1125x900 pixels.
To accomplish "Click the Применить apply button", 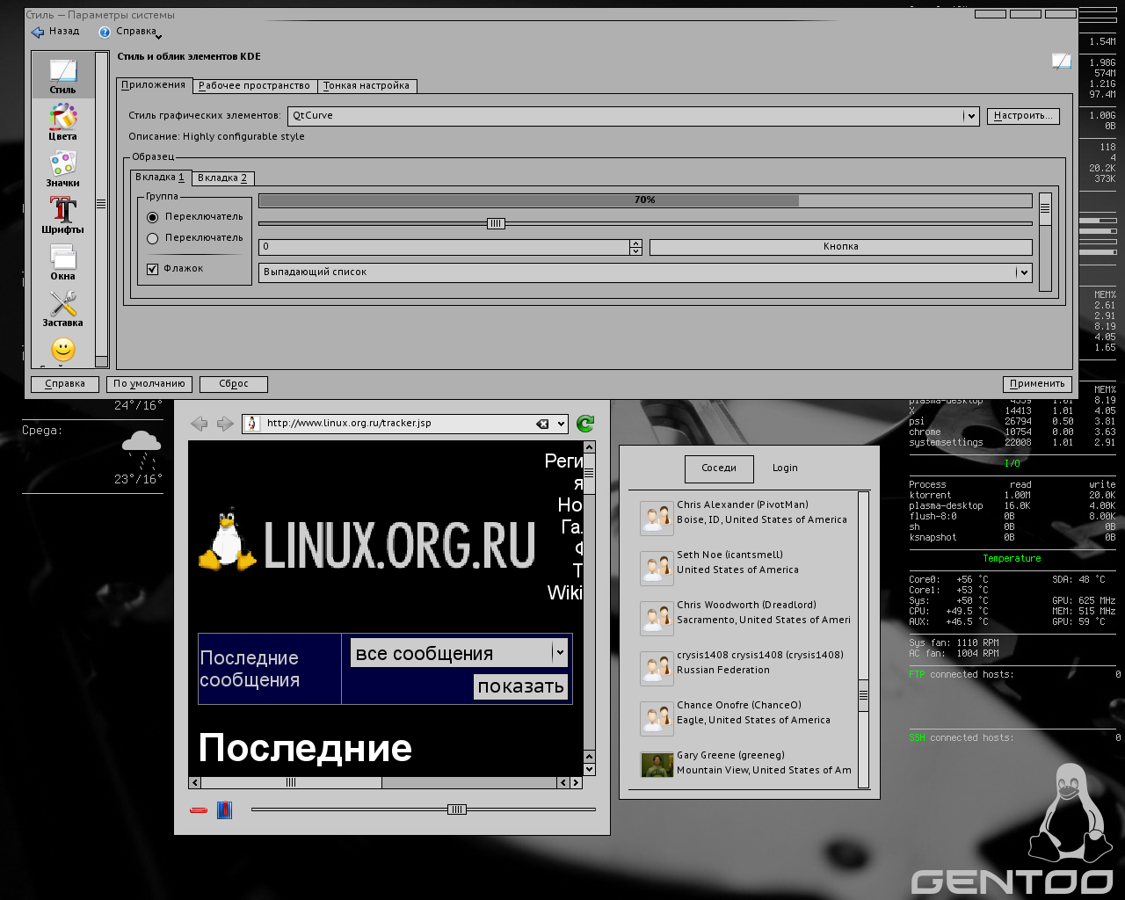I will [x=1037, y=384].
